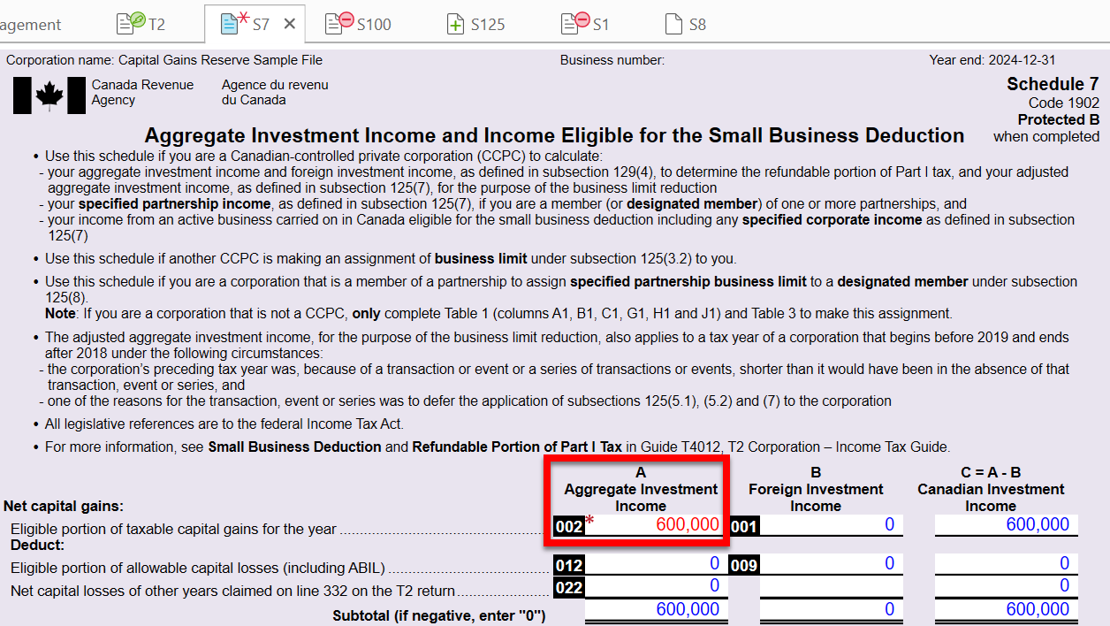Click the Canada flag logo
This screenshot has height=626, width=1110.
click(49, 95)
